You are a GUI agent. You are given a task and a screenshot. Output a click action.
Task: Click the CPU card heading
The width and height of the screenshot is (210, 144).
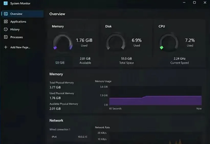click(x=162, y=26)
